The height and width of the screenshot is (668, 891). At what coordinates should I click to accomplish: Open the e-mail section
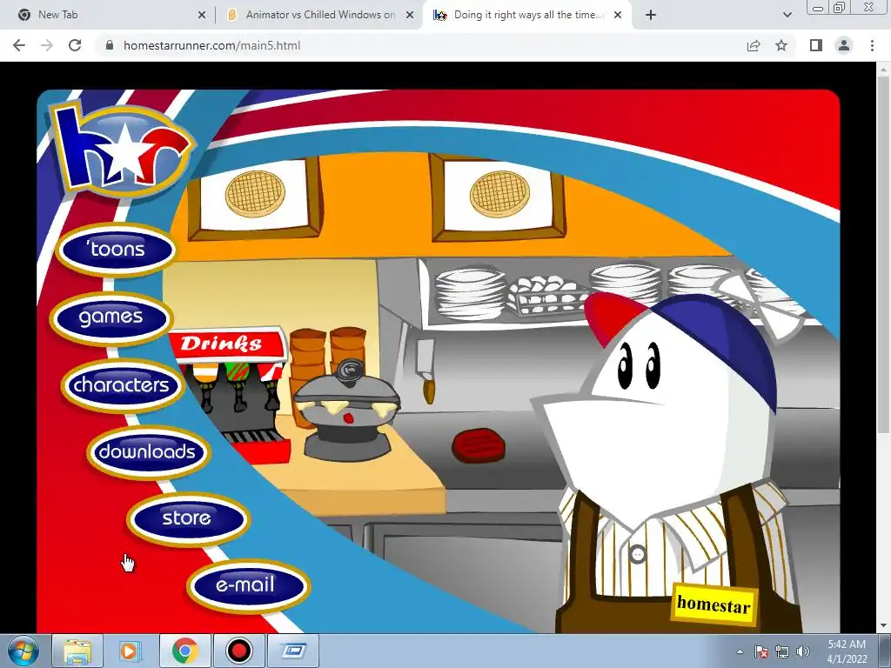(x=248, y=585)
